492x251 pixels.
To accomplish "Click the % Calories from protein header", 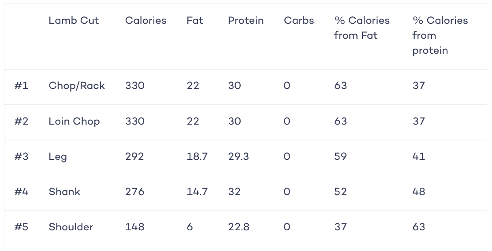I will click(440, 35).
